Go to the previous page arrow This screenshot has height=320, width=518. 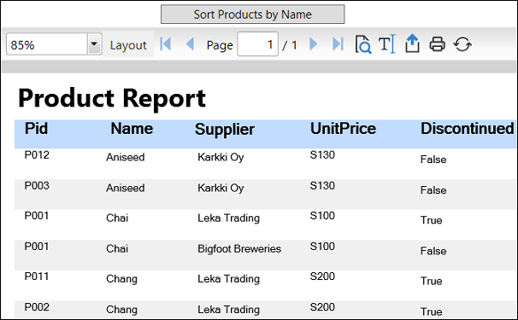(190, 44)
